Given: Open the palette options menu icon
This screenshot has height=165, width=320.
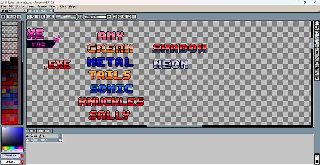Looking at the screenshot, I should (x=19, y=16).
